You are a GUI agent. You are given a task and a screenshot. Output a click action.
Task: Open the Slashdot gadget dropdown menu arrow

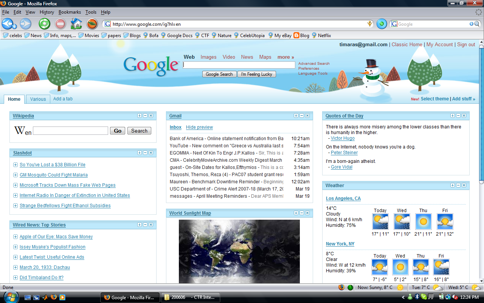point(140,153)
